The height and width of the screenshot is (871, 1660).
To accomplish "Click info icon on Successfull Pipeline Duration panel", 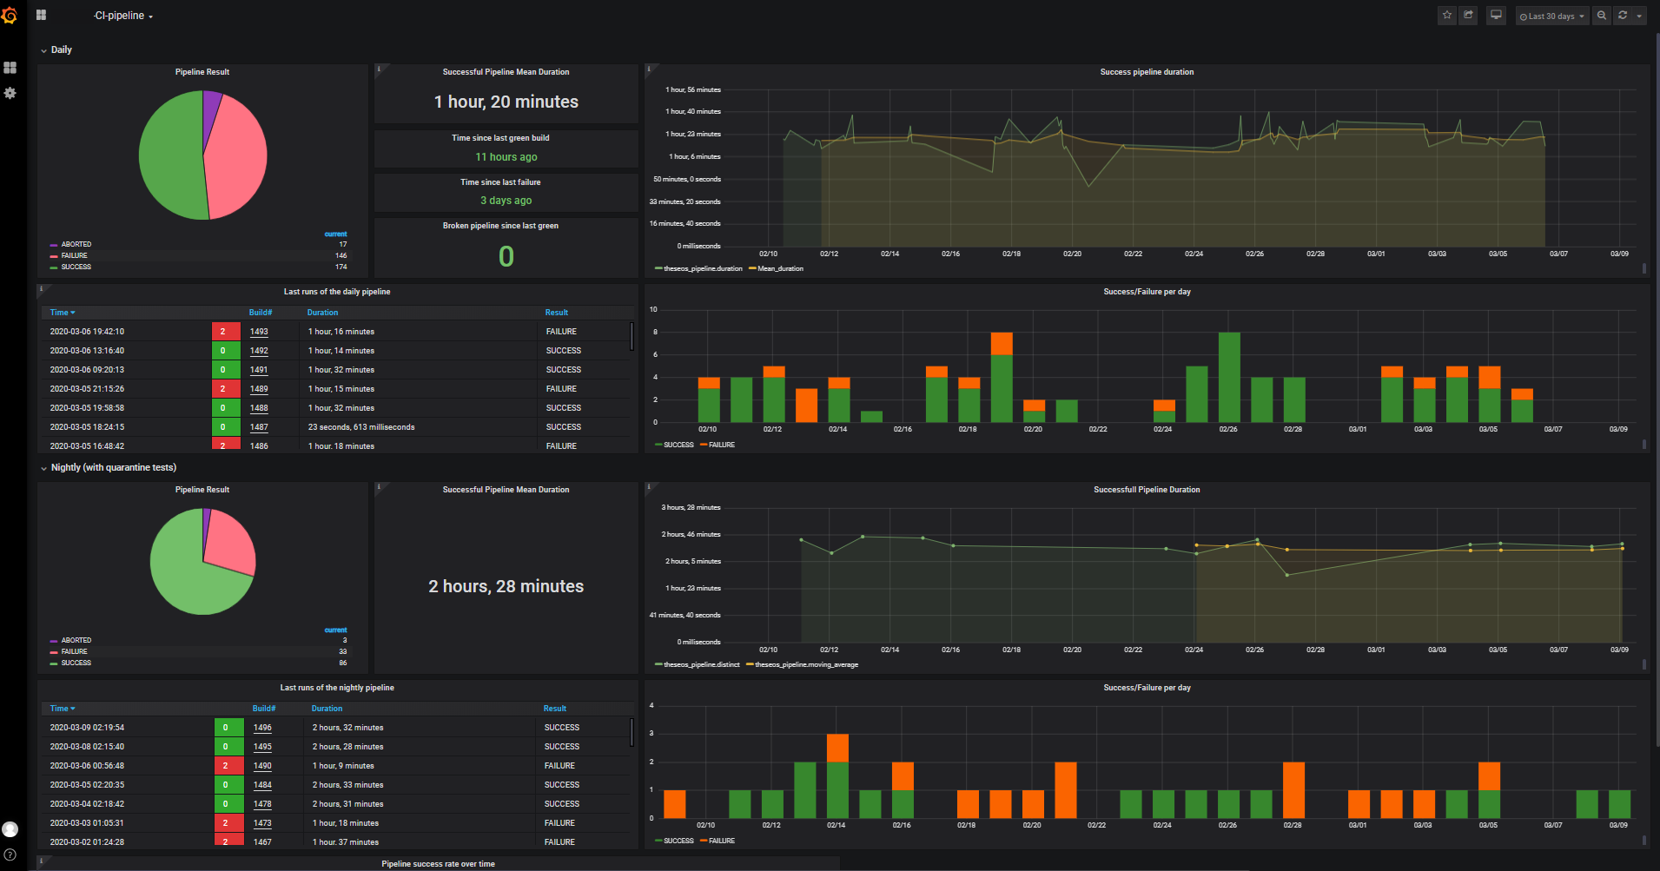I will coord(649,485).
